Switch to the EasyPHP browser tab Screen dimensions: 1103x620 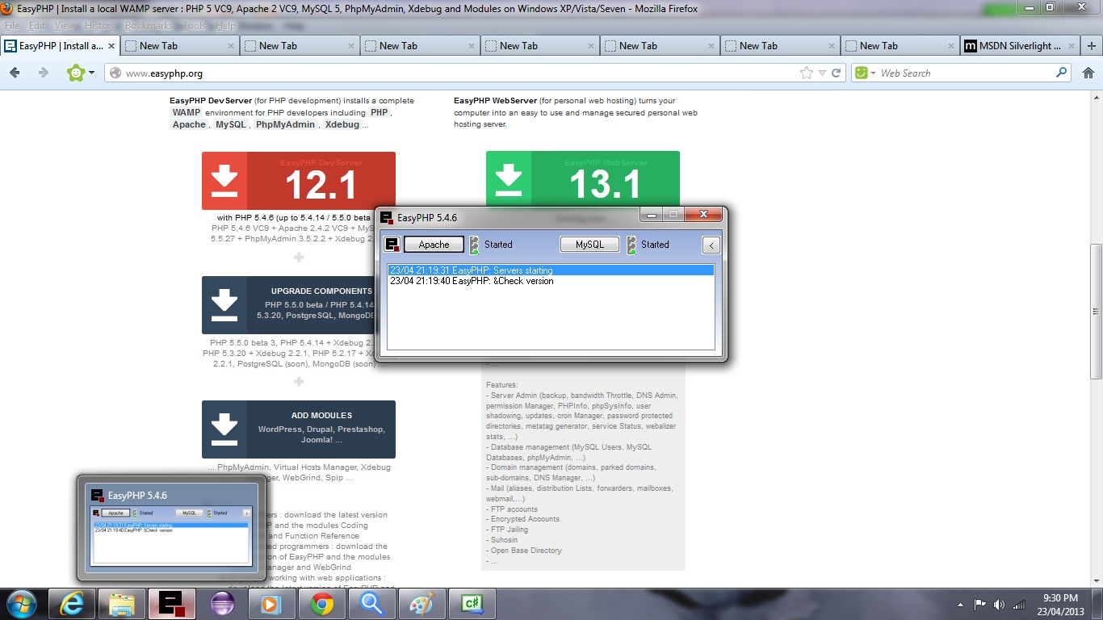[61, 46]
